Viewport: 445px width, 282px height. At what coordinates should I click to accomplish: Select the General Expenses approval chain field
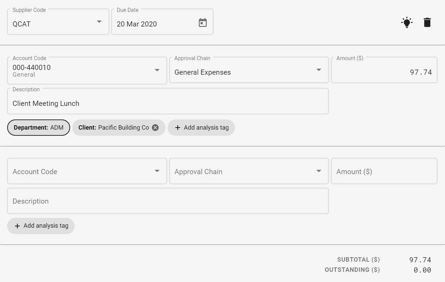click(238, 72)
